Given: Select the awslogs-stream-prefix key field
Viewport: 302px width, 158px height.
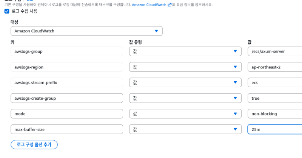Looking at the screenshot, I should coord(67,82).
